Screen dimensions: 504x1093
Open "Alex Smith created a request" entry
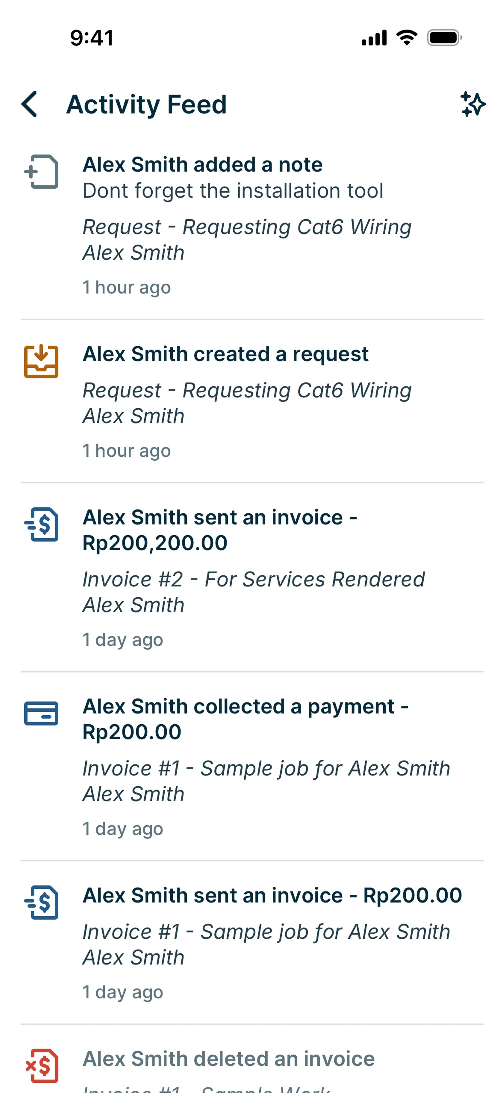coord(225,354)
